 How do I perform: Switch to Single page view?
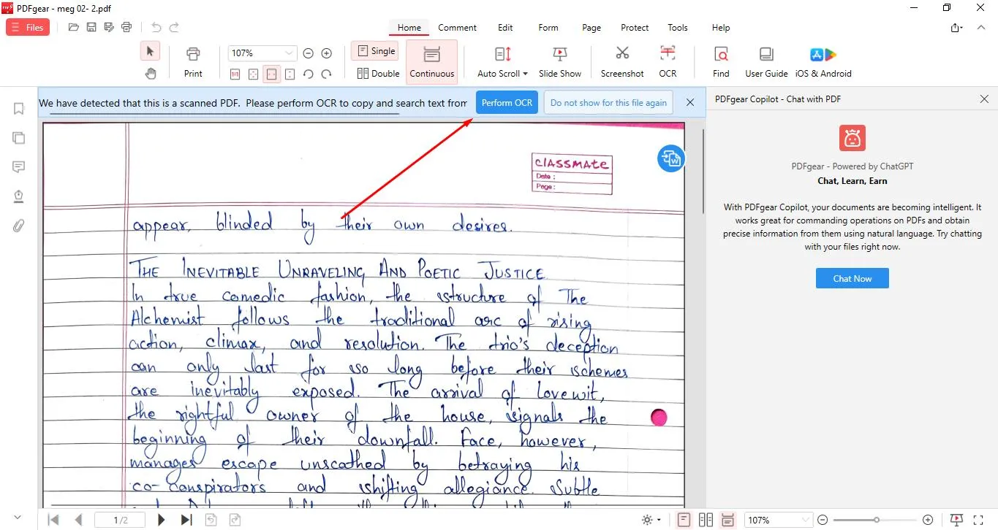click(x=377, y=51)
